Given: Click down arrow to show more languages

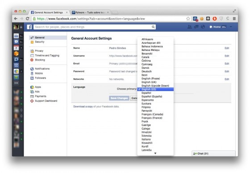Looking at the screenshot, I should tap(155, 153).
